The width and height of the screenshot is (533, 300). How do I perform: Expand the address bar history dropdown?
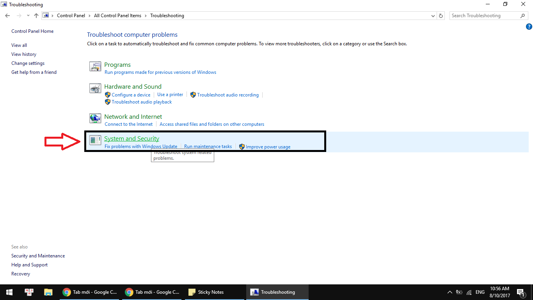point(433,16)
